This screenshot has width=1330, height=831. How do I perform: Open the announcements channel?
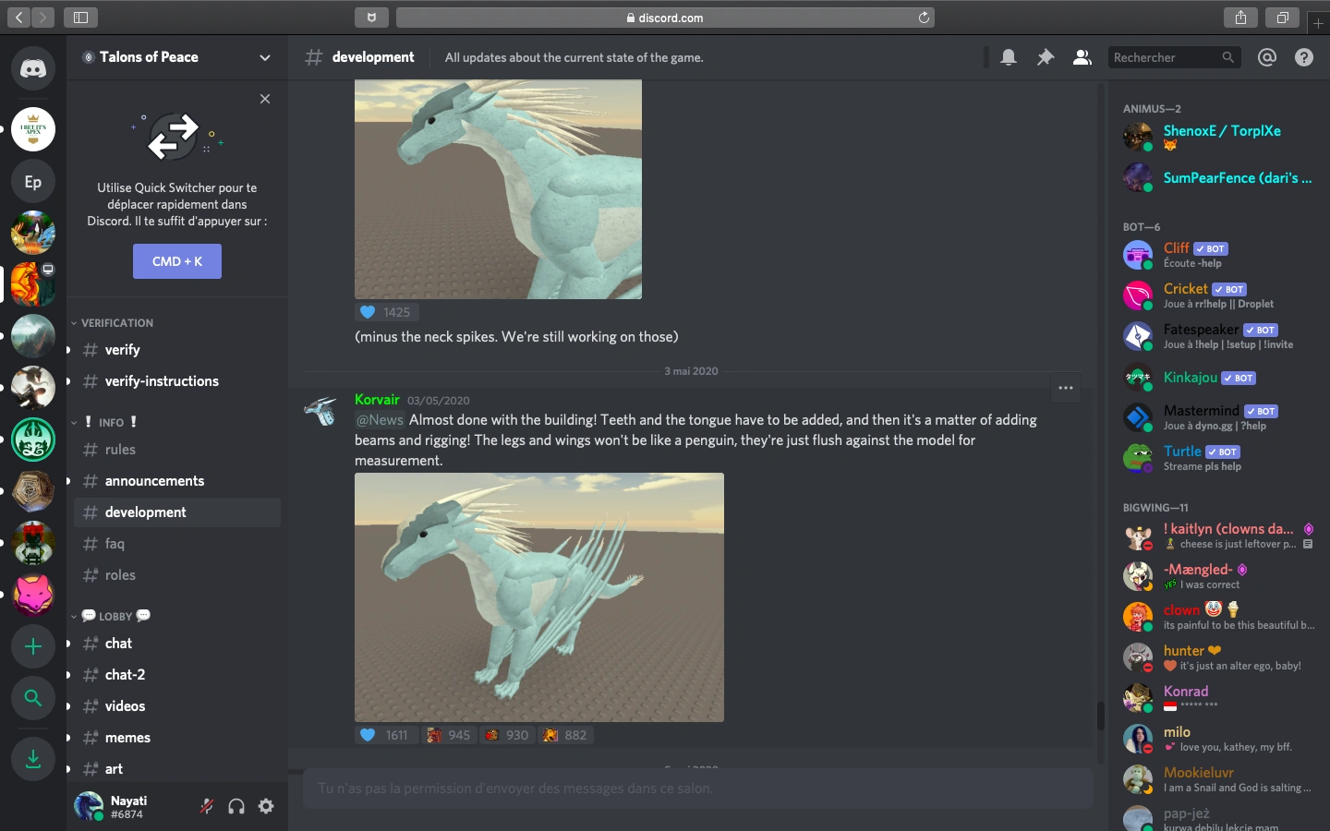(154, 481)
